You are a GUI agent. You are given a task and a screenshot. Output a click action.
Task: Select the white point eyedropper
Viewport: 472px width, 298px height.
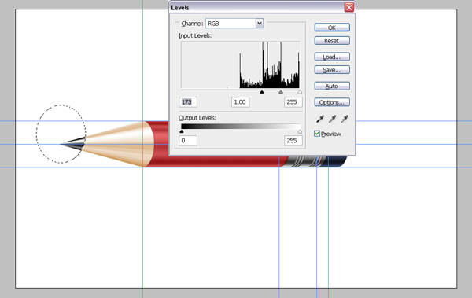click(345, 119)
